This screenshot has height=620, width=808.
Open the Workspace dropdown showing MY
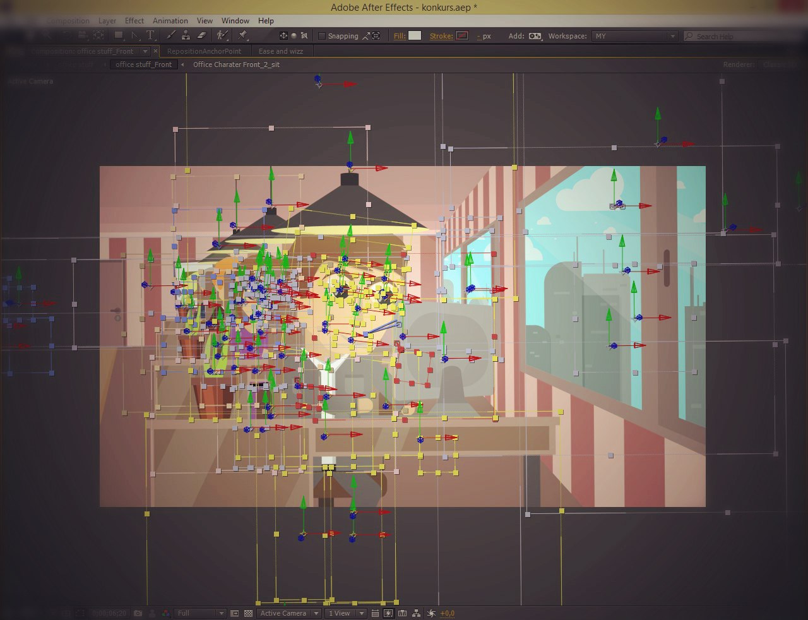tap(635, 36)
